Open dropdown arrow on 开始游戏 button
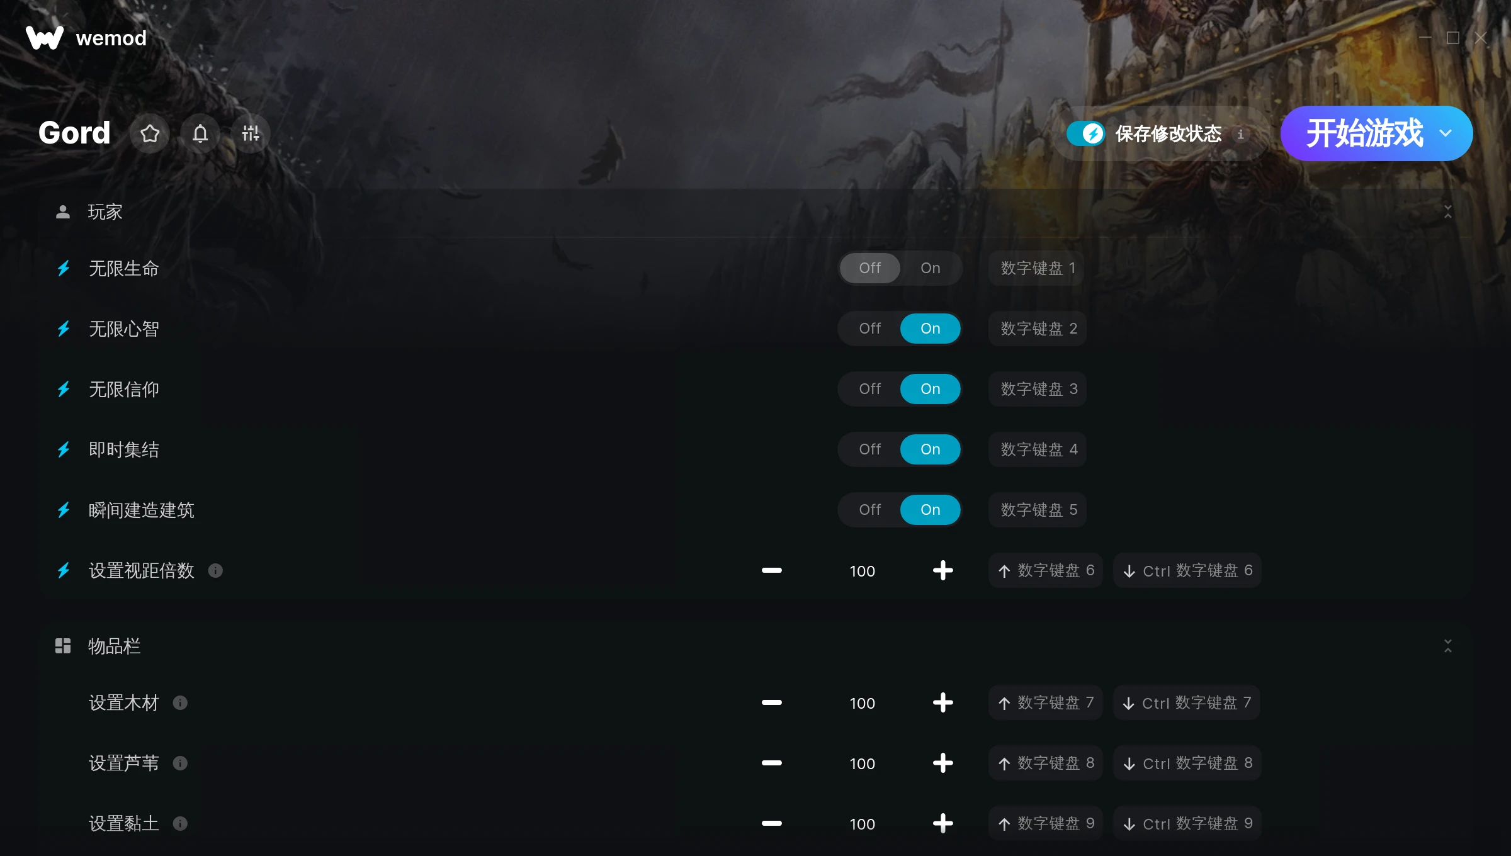The height and width of the screenshot is (856, 1511). pyautogui.click(x=1446, y=133)
